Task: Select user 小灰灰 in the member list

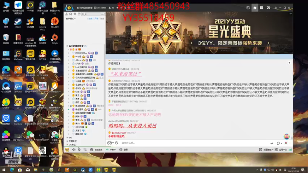Action: (x=79, y=88)
